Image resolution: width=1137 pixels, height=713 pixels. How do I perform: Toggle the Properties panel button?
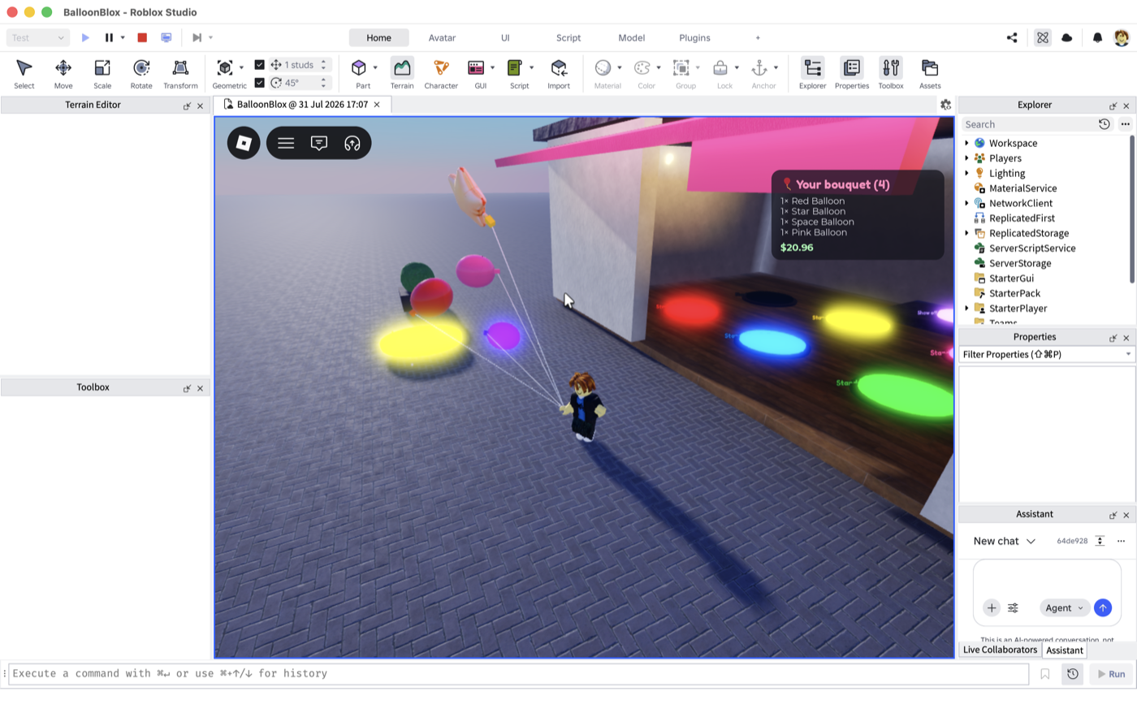pos(852,73)
